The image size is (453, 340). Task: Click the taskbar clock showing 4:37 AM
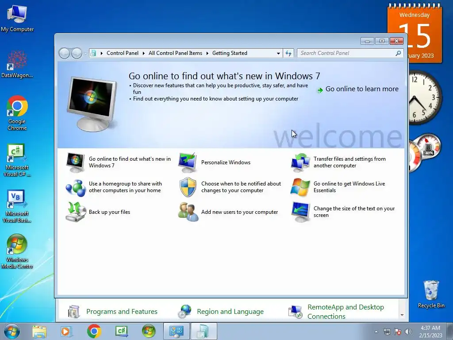(430, 332)
